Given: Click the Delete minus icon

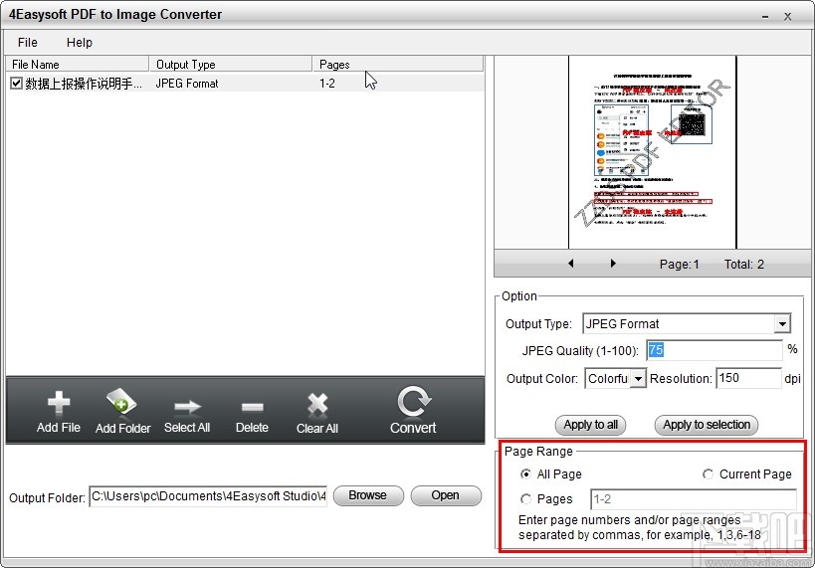Looking at the screenshot, I should click(x=252, y=407).
